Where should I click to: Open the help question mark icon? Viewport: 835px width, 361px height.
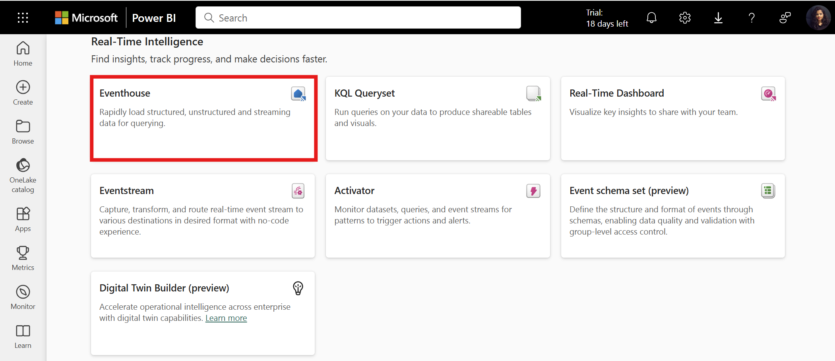click(x=752, y=17)
